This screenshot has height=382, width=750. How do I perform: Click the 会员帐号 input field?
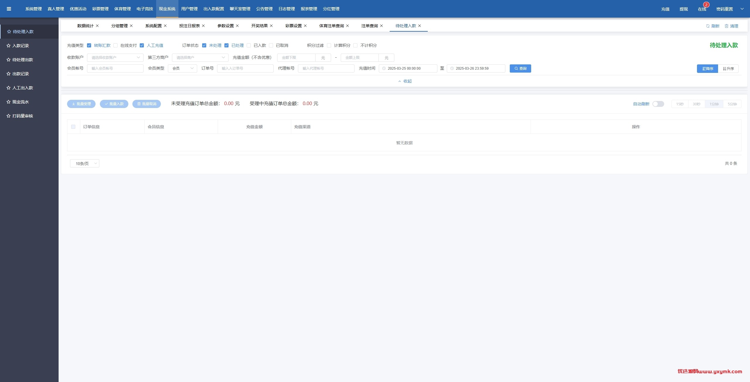(x=115, y=68)
